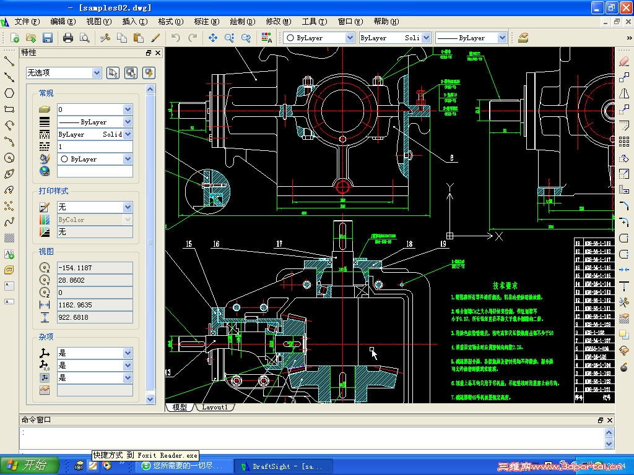Click the Open file folder icon
This screenshot has width=634, height=475.
(x=31, y=38)
